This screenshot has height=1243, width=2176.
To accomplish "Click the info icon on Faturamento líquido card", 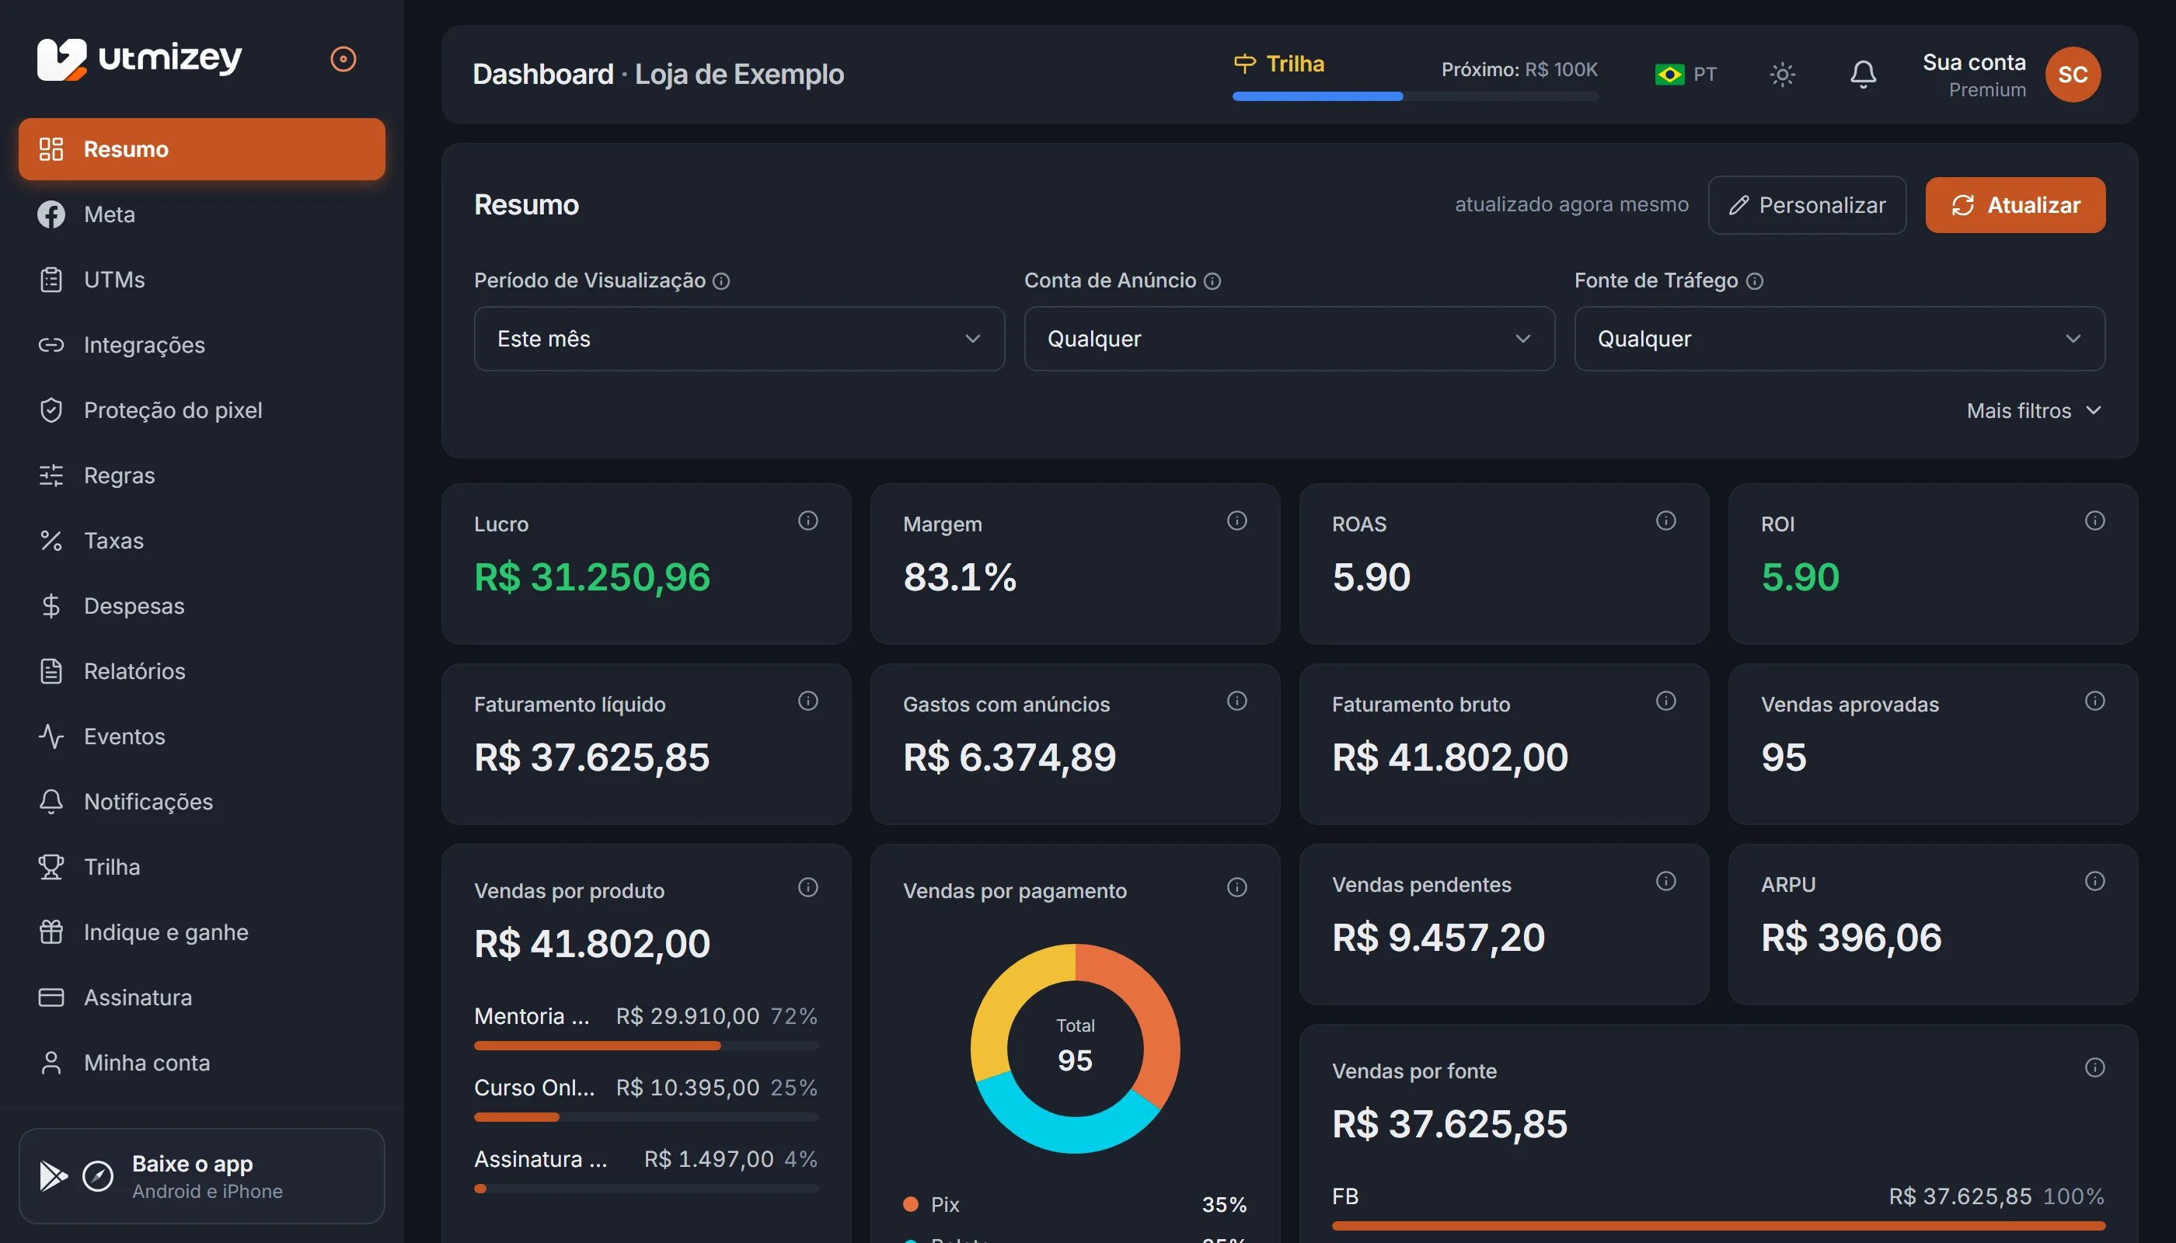I will tap(808, 701).
